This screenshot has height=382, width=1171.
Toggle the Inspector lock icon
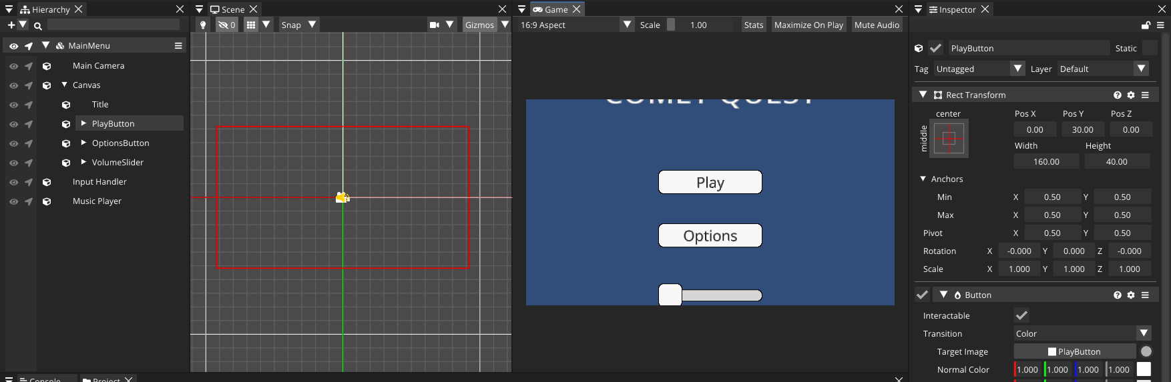point(1146,25)
